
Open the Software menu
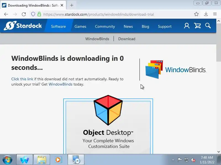coord(58,26)
